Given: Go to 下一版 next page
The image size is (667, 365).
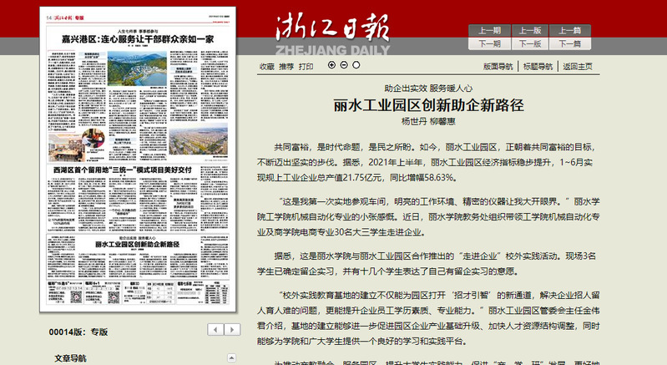Looking at the screenshot, I should (530, 43).
